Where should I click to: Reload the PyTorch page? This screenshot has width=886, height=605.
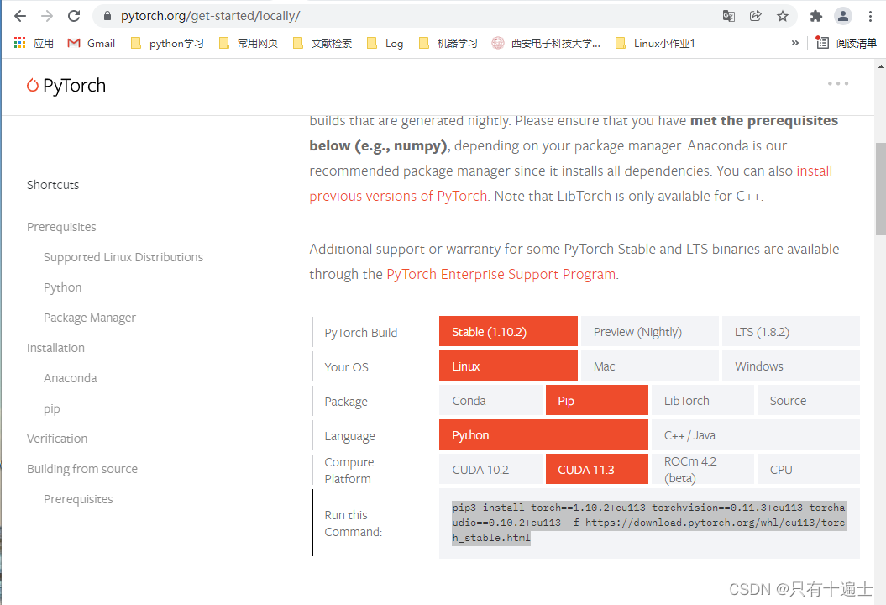pyautogui.click(x=74, y=16)
